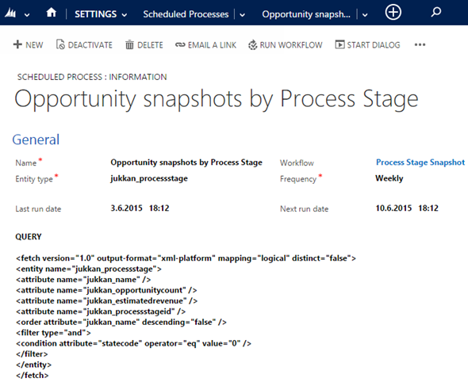Click the closing </filter> line
The height and width of the screenshot is (382, 468).
(32, 354)
